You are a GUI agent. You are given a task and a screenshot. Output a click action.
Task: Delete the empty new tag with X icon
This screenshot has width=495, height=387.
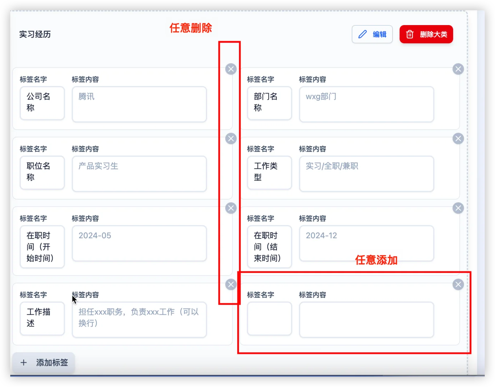[x=458, y=284]
